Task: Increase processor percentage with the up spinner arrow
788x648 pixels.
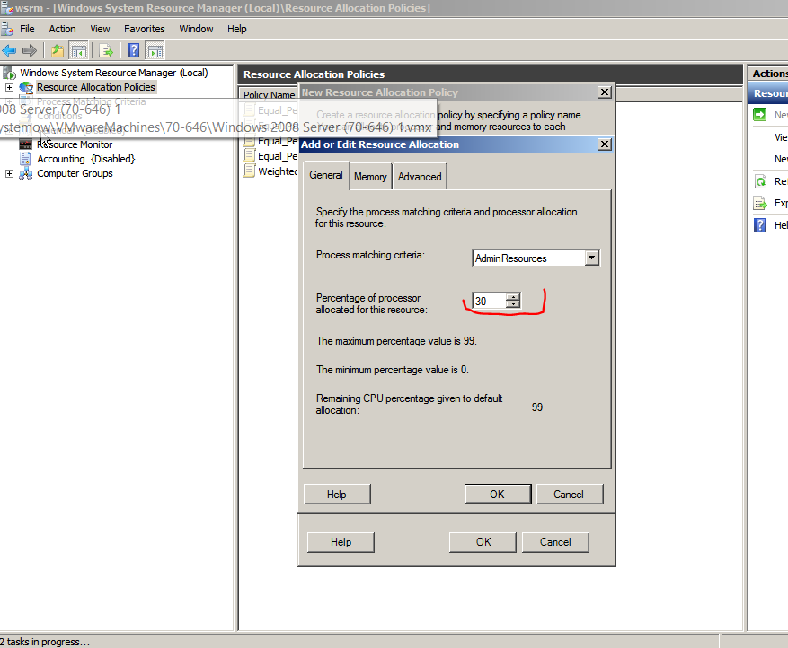Action: pos(512,297)
